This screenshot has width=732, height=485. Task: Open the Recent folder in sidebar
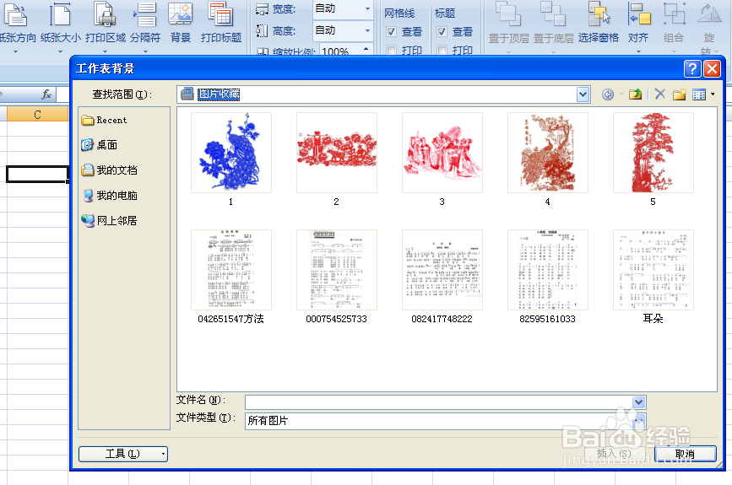click(x=104, y=121)
